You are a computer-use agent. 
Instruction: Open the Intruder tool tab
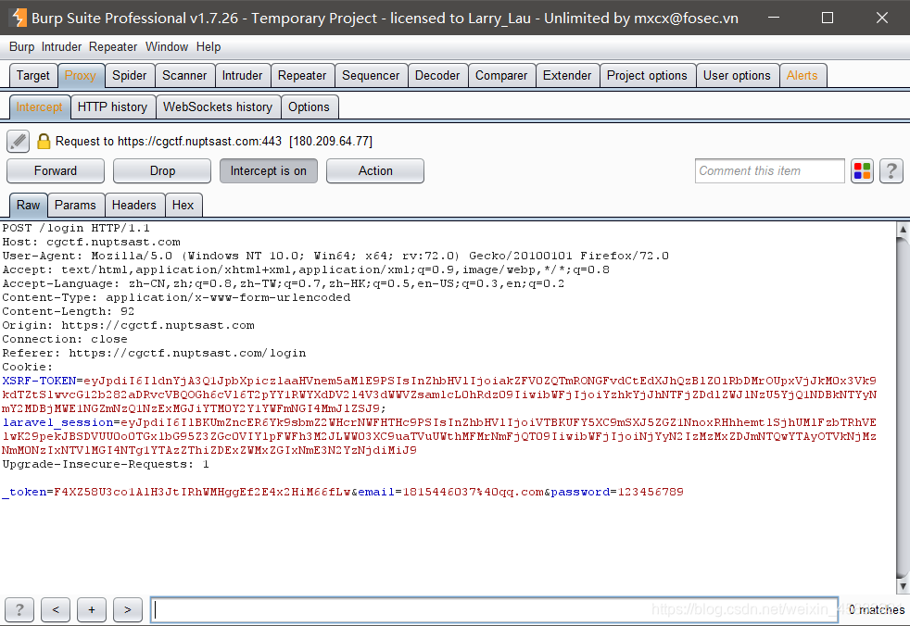click(242, 75)
